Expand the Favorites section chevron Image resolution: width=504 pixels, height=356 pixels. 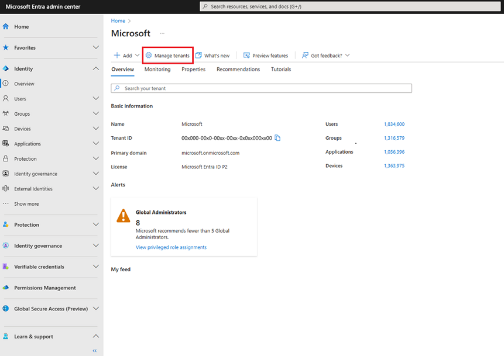(x=96, y=47)
